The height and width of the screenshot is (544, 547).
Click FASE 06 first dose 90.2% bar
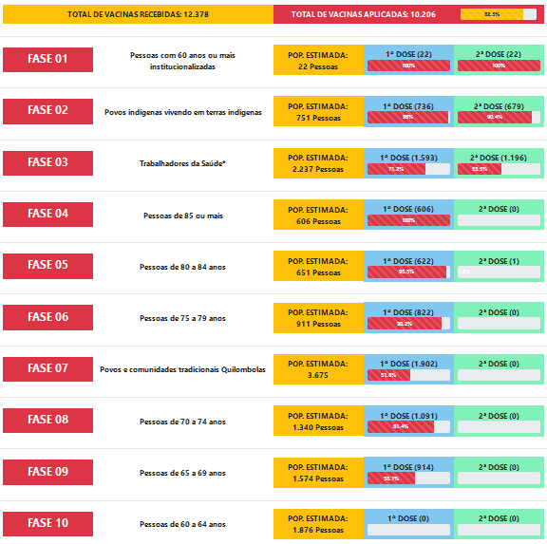408,324
